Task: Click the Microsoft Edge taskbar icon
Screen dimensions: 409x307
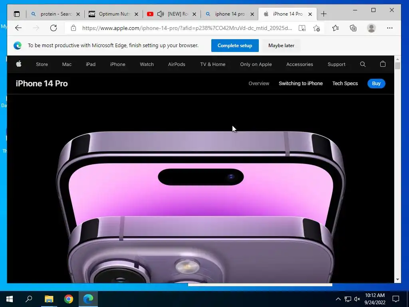Action: [x=88, y=299]
